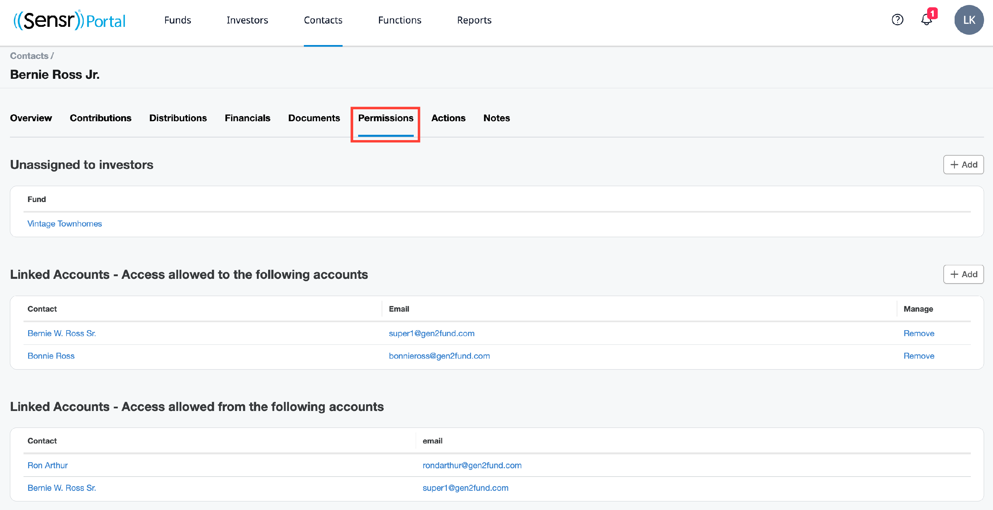The height and width of the screenshot is (510, 993).
Task: Click the capitalized Email column header
Action: click(x=399, y=309)
